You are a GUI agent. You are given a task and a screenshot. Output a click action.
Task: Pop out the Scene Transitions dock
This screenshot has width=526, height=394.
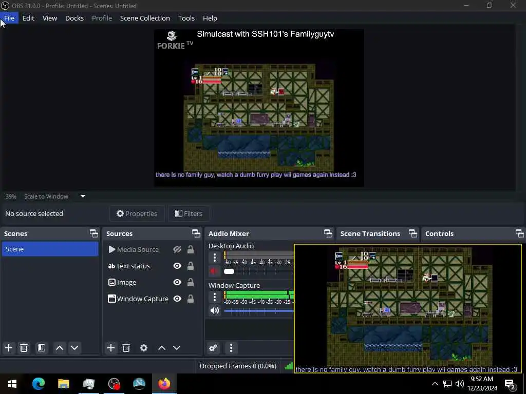[x=413, y=233]
